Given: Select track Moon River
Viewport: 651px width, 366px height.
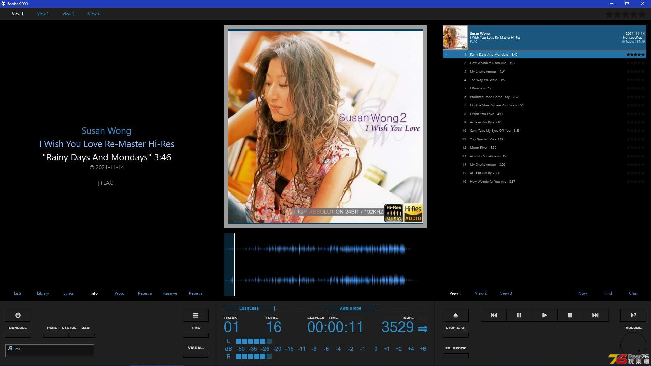Looking at the screenshot, I should point(544,148).
